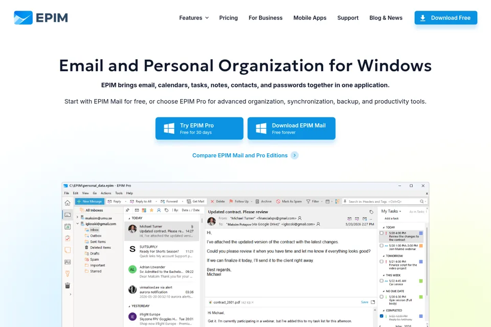491x327 pixels.
Task: Open the Calendar module icon in sidebar
Action: click(68, 226)
